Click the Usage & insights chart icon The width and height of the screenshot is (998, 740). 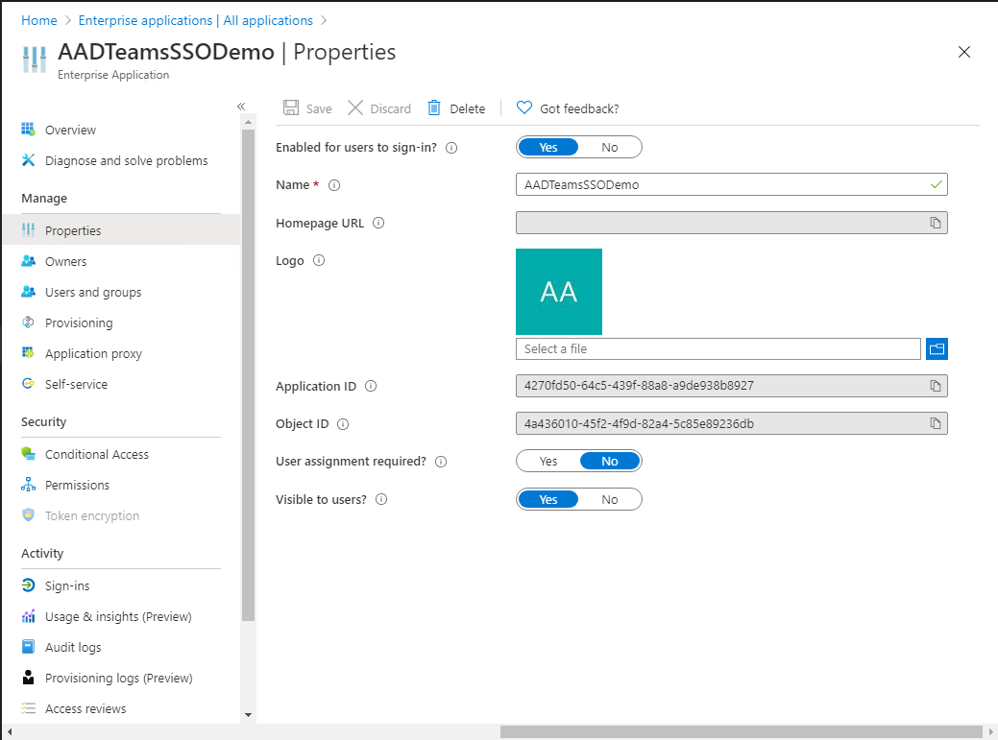[28, 616]
